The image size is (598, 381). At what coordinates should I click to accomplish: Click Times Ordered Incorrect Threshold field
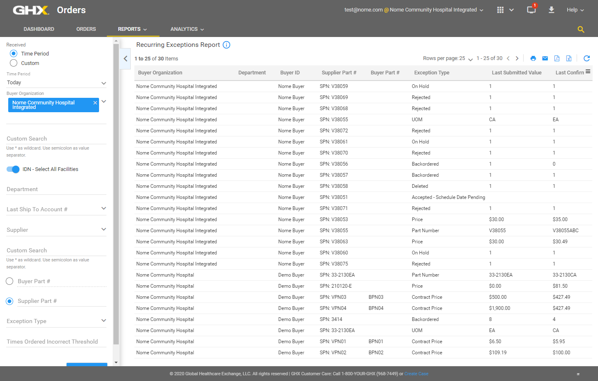coord(56,342)
